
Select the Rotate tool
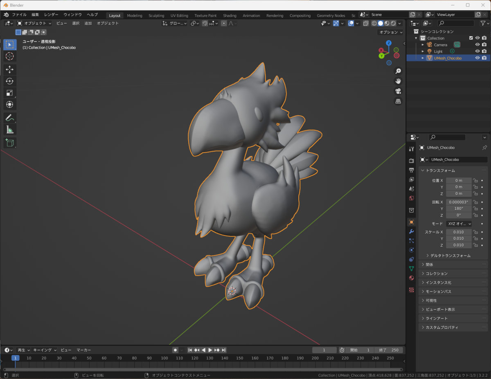pyautogui.click(x=10, y=81)
